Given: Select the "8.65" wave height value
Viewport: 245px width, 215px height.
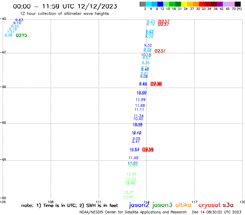Looking at the screenshot, I should coord(15,26).
